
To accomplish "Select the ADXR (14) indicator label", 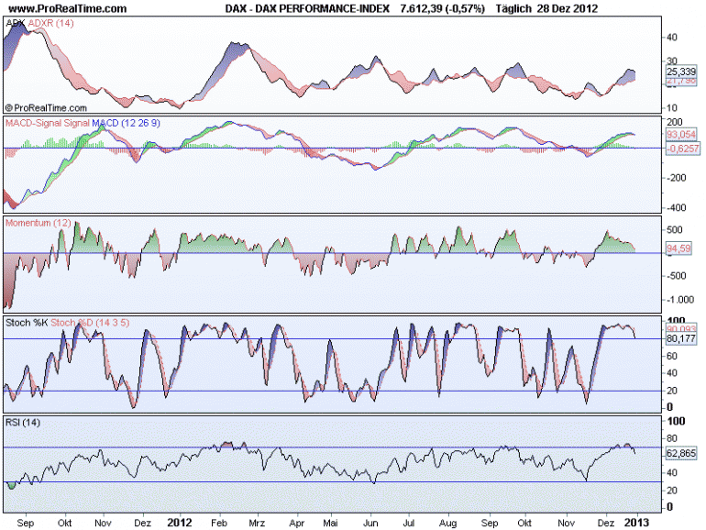I will pos(50,23).
